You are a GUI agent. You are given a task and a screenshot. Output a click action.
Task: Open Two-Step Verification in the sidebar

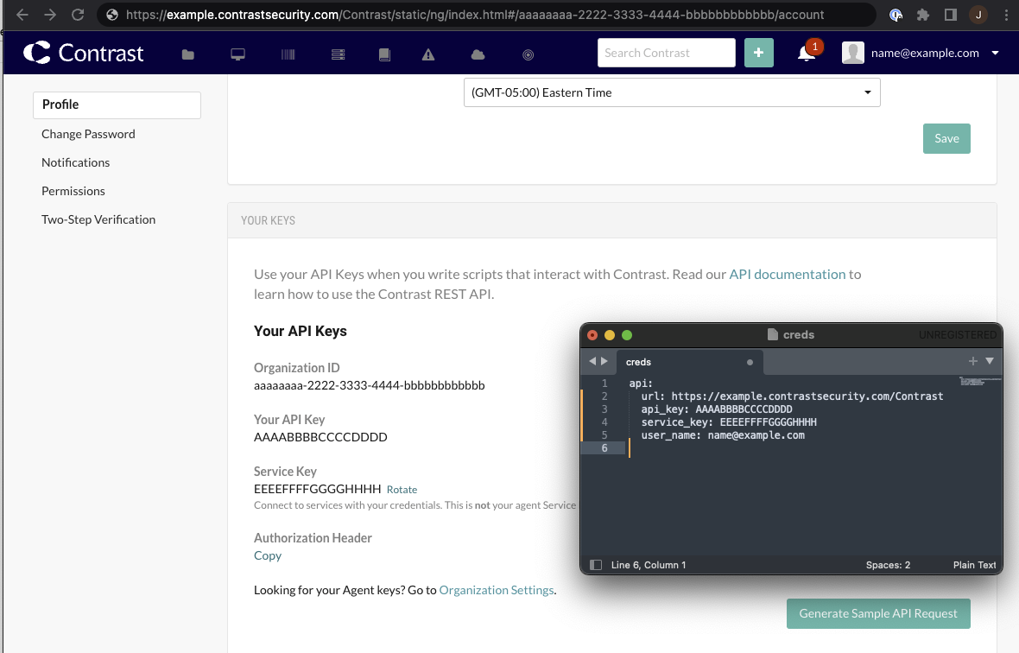98,219
